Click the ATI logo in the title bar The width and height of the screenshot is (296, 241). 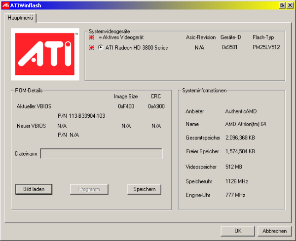[x=5, y=5]
